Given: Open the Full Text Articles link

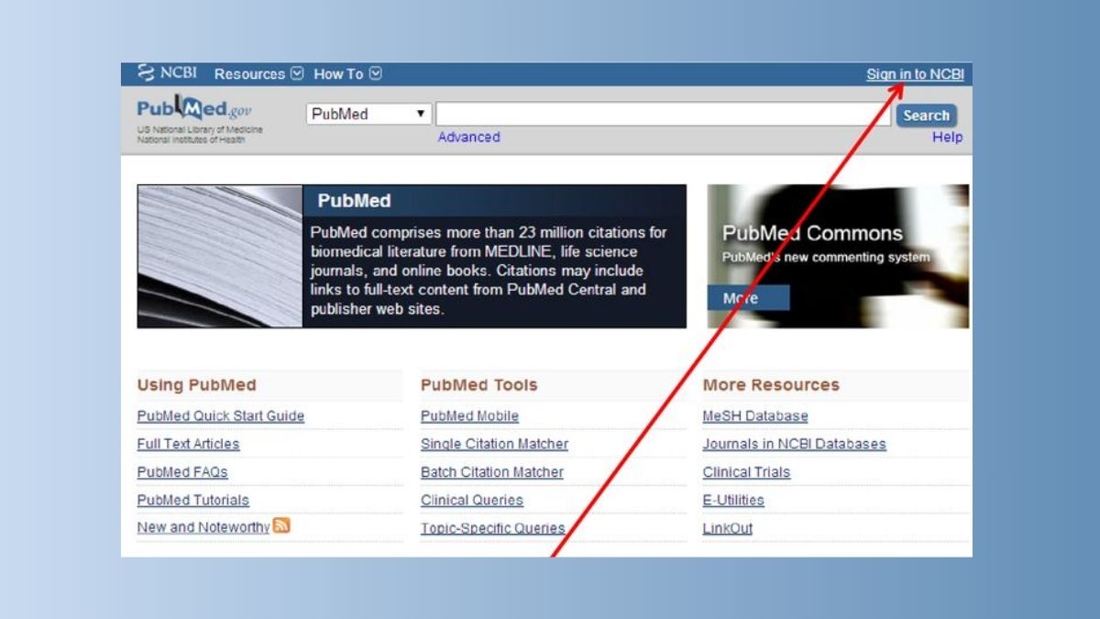Looking at the screenshot, I should pos(188,444).
